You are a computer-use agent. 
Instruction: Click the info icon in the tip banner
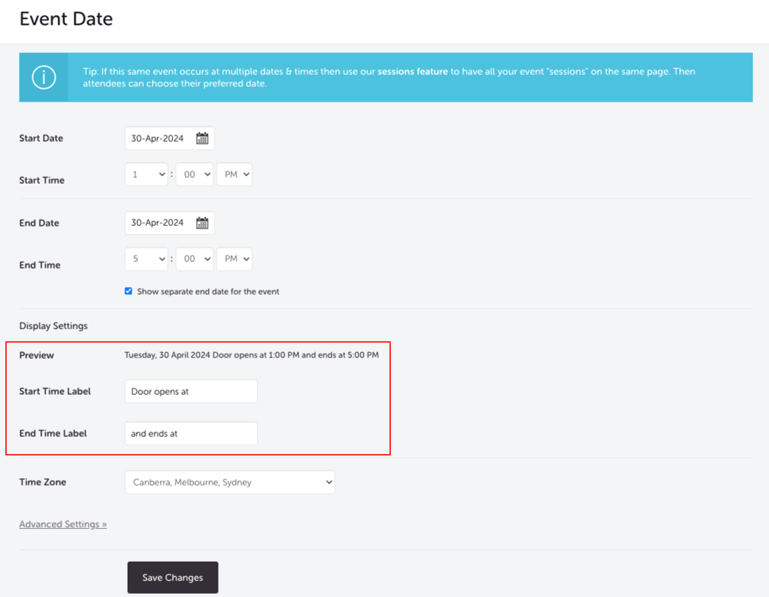44,77
